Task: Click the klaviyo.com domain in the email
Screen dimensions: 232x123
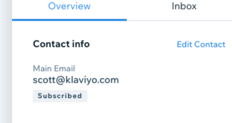Action: click(x=92, y=80)
